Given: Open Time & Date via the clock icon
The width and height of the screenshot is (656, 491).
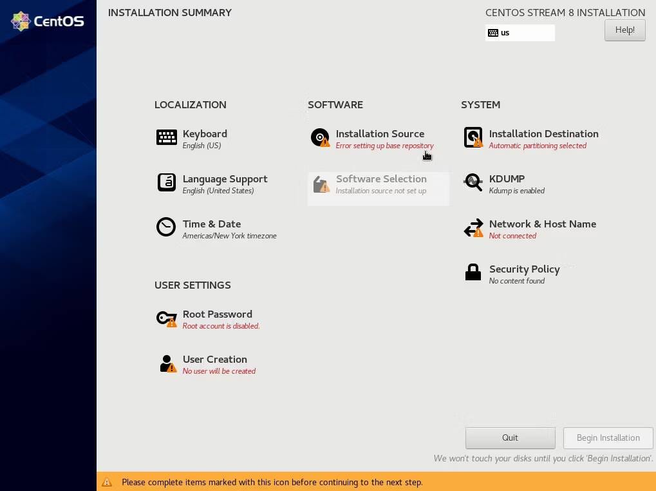Looking at the screenshot, I should tap(166, 227).
